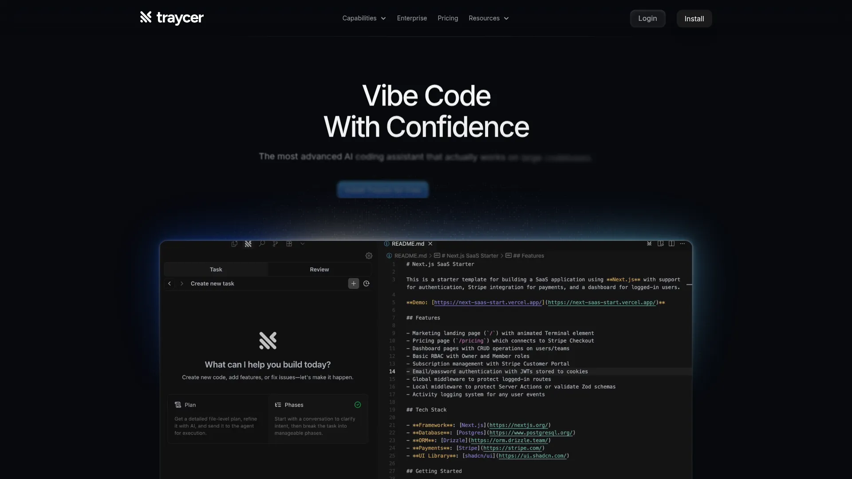
Task: Close the README.md editor tab
Action: coord(430,243)
